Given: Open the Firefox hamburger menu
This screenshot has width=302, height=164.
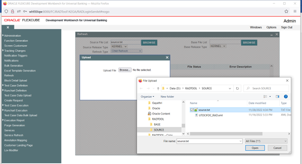Looking at the screenshot, I should (295, 11).
